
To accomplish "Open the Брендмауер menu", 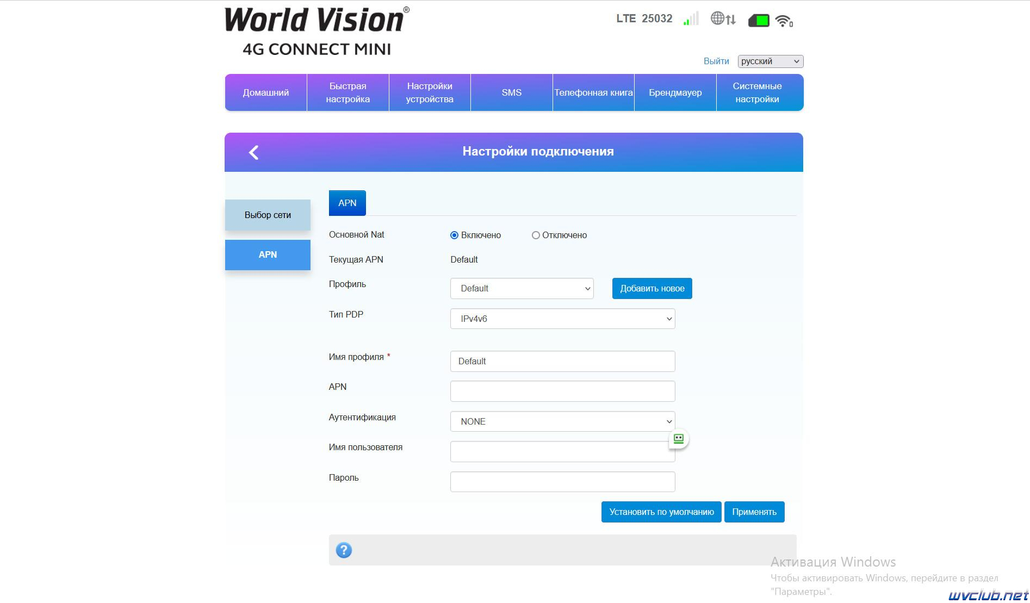I will [675, 93].
